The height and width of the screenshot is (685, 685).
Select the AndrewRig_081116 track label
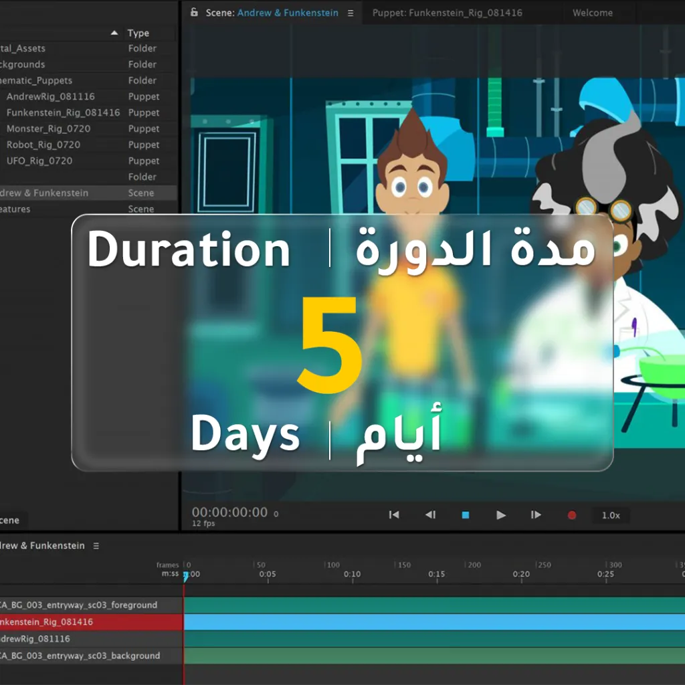[x=91, y=639]
